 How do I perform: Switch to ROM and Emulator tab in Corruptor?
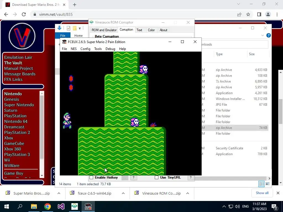[104, 30]
